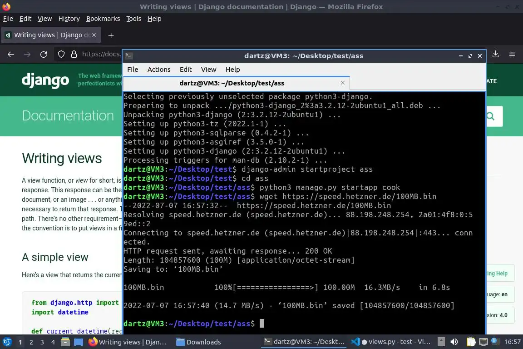Screen dimensions: 523x349
Task: Open terminal View menu
Action: point(208,70)
